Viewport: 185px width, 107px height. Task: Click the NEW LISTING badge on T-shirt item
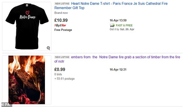click(x=62, y=4)
